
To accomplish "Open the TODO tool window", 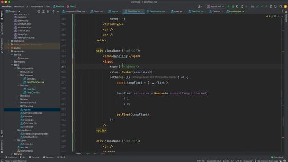I will coord(61,157).
